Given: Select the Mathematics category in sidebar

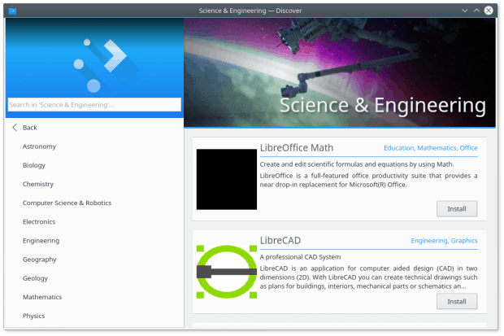Looking at the screenshot, I should pos(42,297).
